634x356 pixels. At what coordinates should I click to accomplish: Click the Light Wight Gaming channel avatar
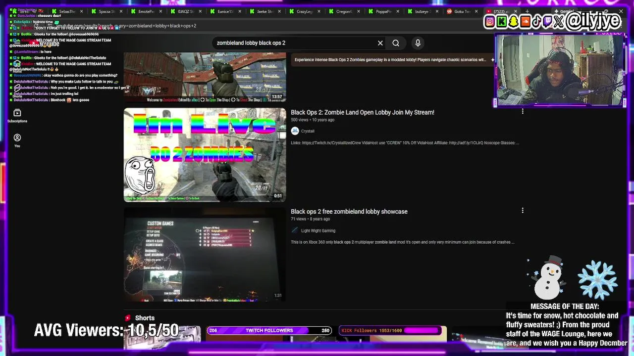295,230
